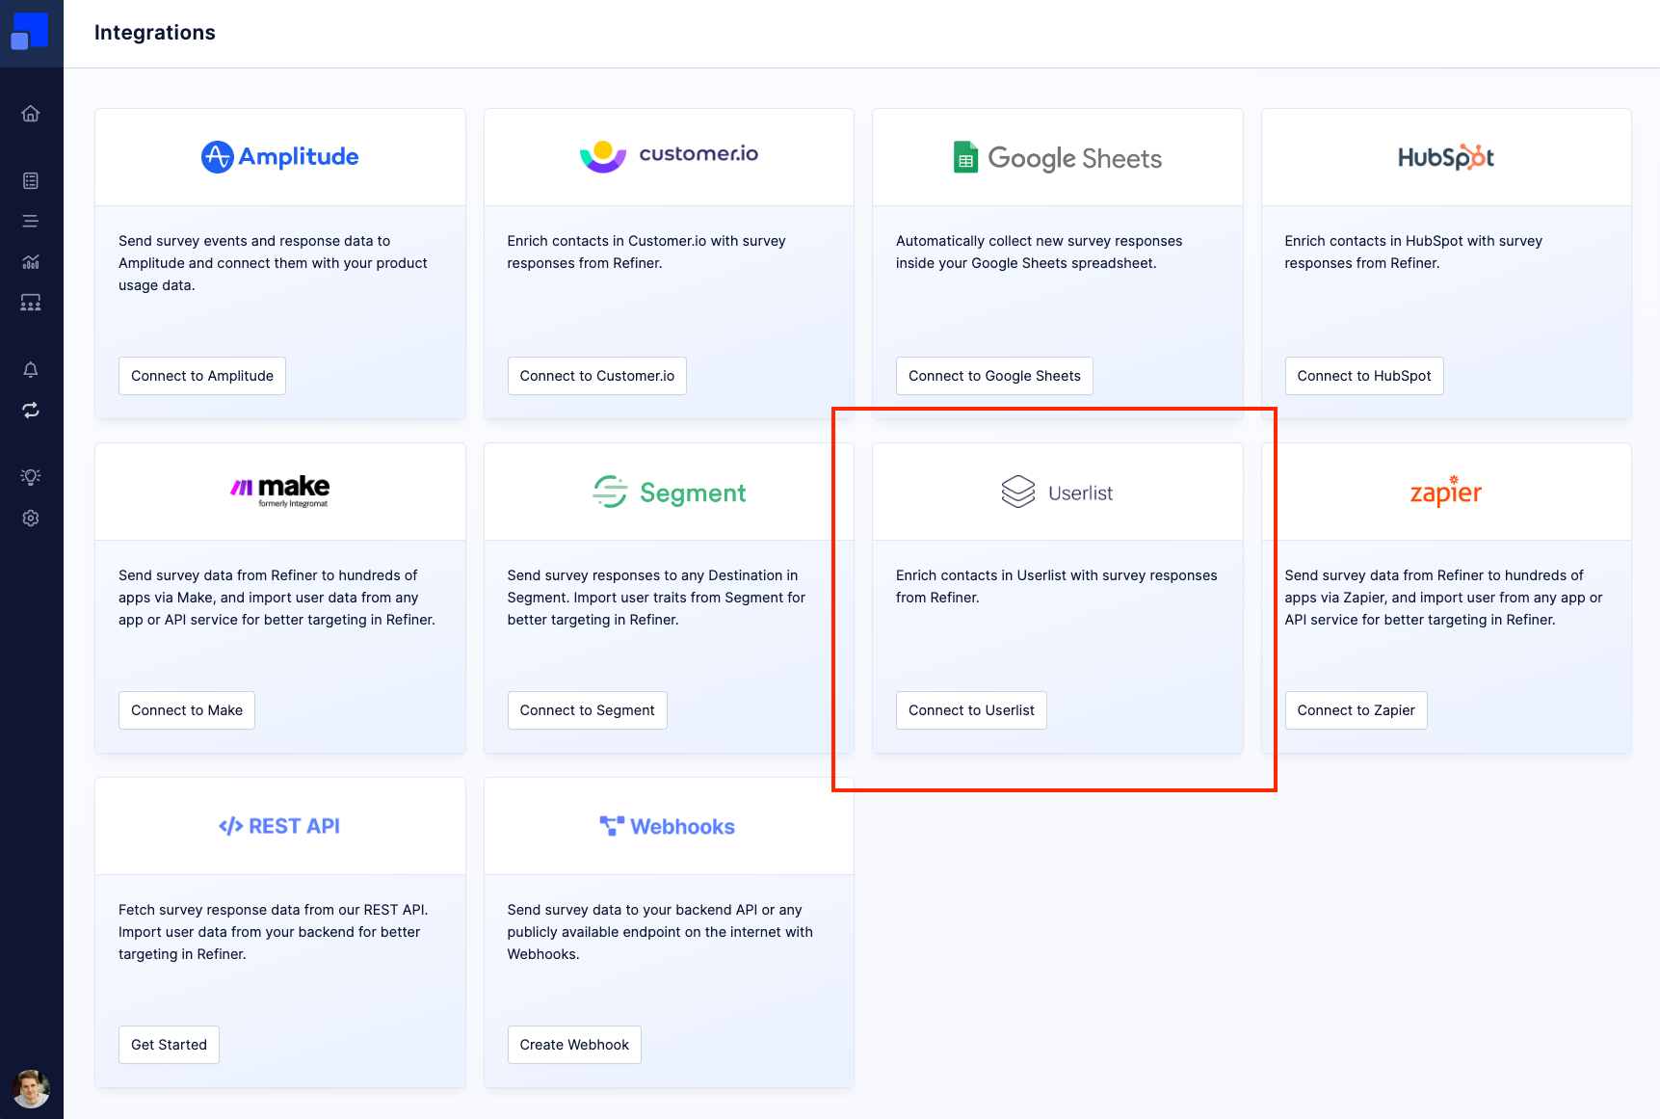Click the Refiner logo at top left
Viewport: 1660px width, 1119px height.
(30, 32)
